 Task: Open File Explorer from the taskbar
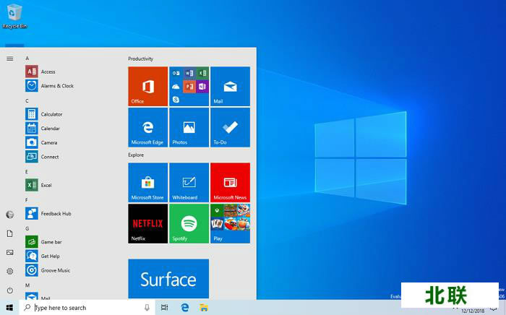click(x=204, y=308)
